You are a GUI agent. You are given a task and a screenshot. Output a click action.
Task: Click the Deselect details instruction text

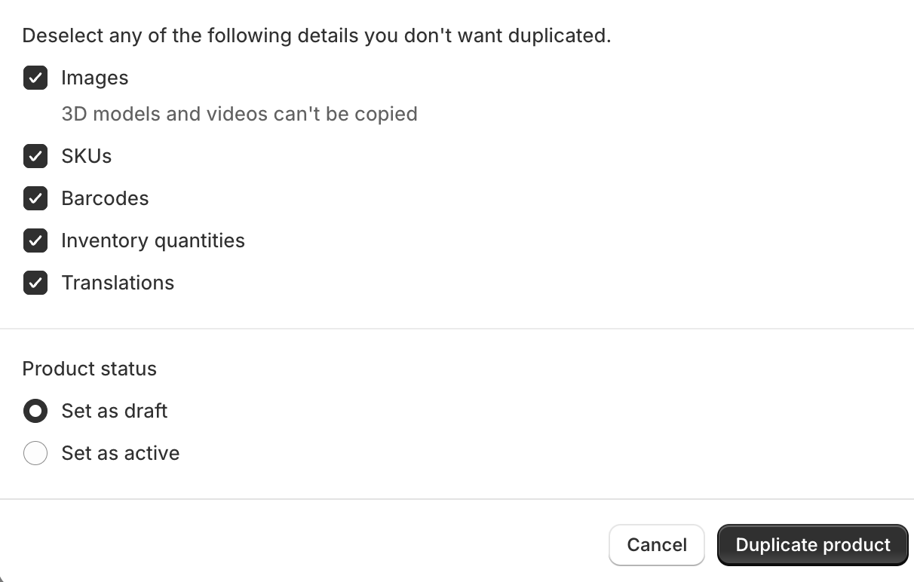316,35
